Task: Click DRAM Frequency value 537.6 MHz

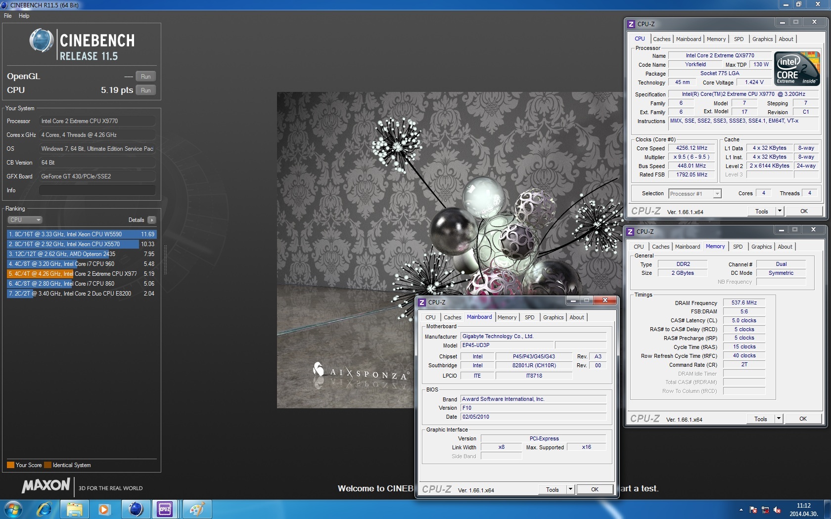Action: point(744,303)
